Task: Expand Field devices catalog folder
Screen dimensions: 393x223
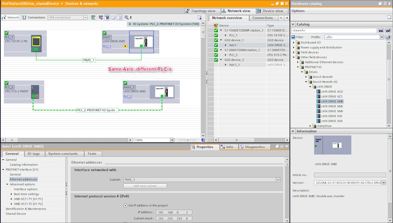Action: [x=294, y=52]
